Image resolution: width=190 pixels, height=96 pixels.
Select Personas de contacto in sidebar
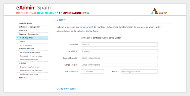click(x=28, y=34)
